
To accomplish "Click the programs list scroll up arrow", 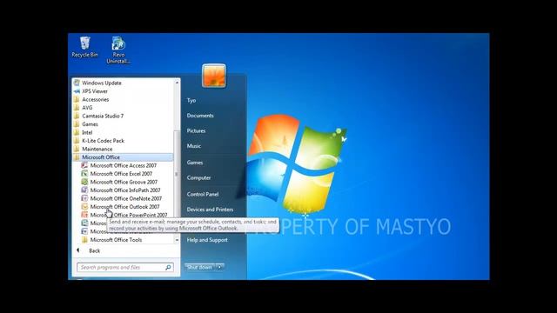I will (177, 83).
